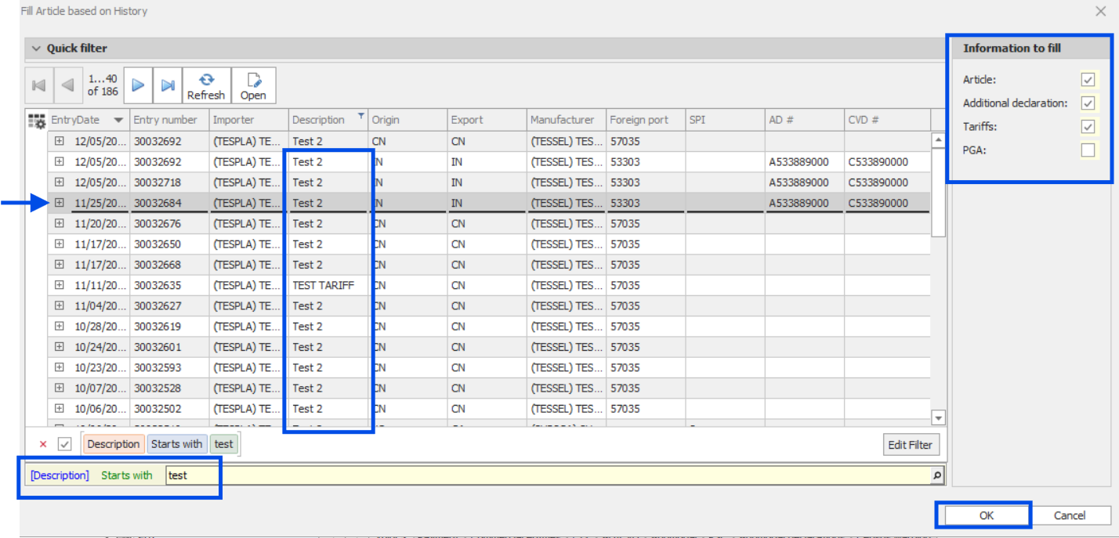Click 'Starts with' to change the filter operator

[x=126, y=475]
